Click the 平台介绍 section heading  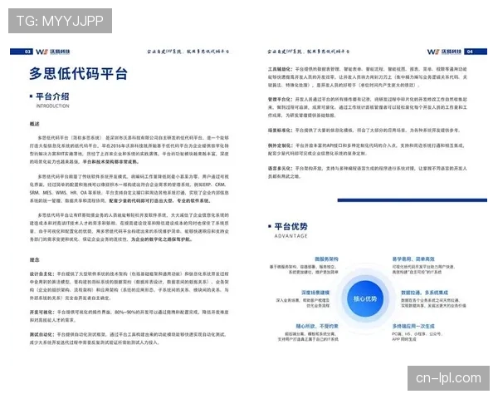tap(52, 96)
